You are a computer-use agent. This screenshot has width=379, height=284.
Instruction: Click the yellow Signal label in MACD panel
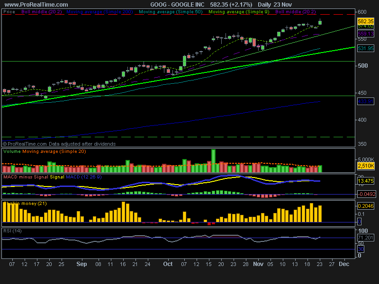click(x=57, y=177)
